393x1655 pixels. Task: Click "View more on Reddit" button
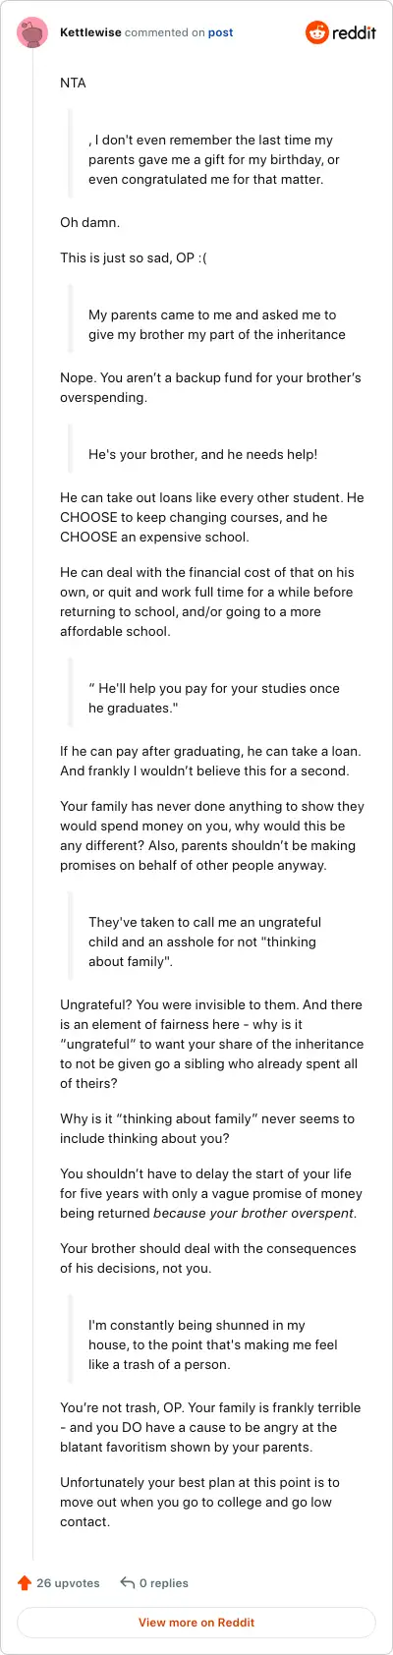point(196,1623)
